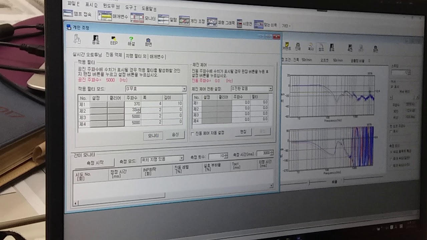Switch to 진동 억제 tab
Screen dimensions: 427x240
coord(114,55)
